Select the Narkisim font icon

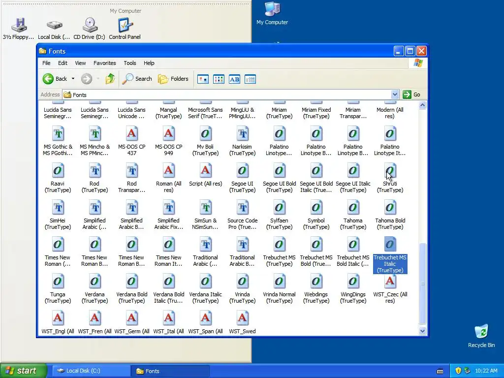coord(242,134)
